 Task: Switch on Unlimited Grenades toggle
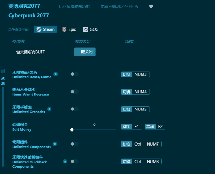[74, 109]
